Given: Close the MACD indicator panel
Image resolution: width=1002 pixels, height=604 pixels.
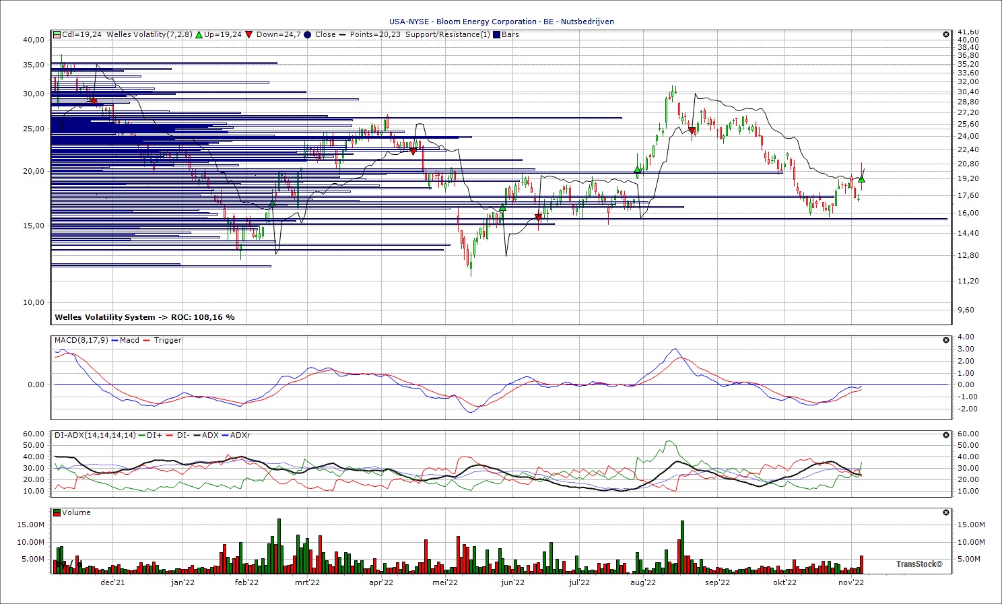Looking at the screenshot, I should coord(946,340).
